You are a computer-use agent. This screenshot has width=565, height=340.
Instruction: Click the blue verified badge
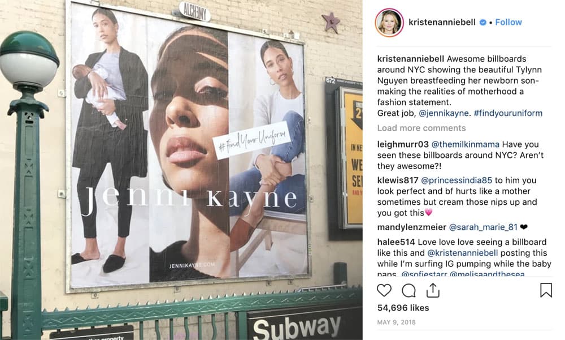click(483, 23)
